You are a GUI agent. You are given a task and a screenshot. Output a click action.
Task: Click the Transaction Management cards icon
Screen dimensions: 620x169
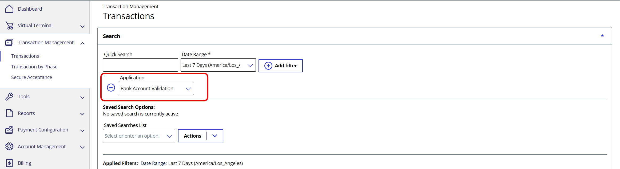click(9, 42)
